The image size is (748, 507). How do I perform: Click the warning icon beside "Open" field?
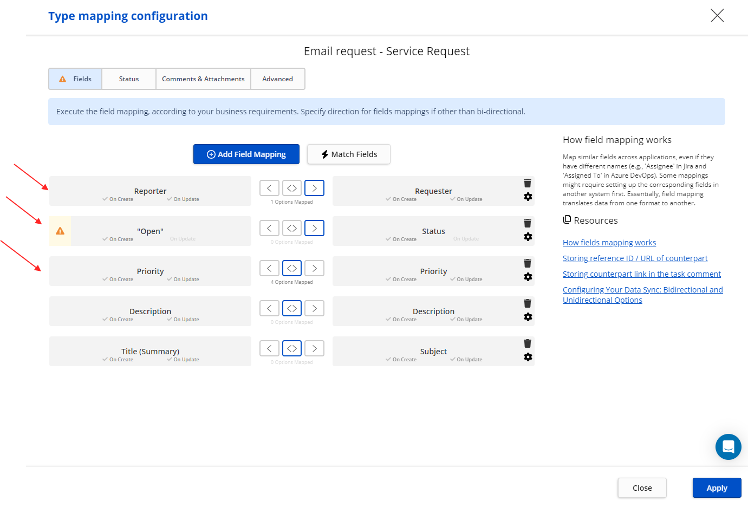(x=60, y=231)
